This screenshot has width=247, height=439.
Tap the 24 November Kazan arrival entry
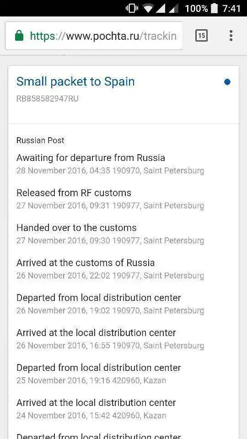[96, 409]
